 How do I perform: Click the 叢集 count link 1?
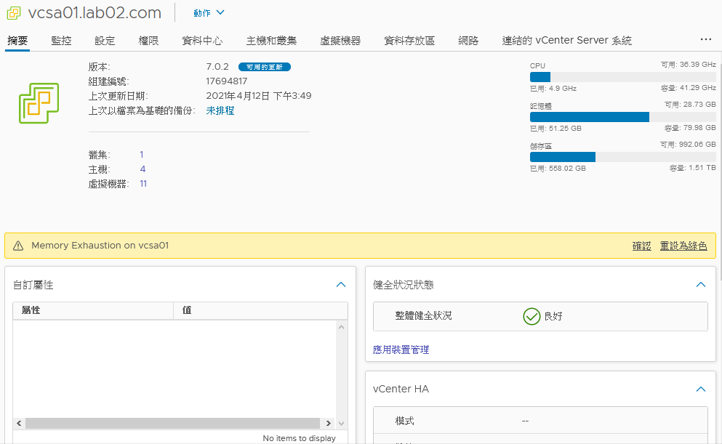tap(141, 155)
